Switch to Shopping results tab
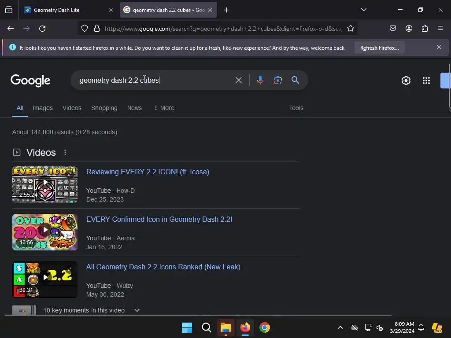 coord(104,108)
